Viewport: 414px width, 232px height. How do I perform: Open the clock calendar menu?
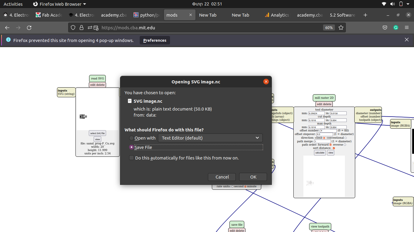coord(207,4)
